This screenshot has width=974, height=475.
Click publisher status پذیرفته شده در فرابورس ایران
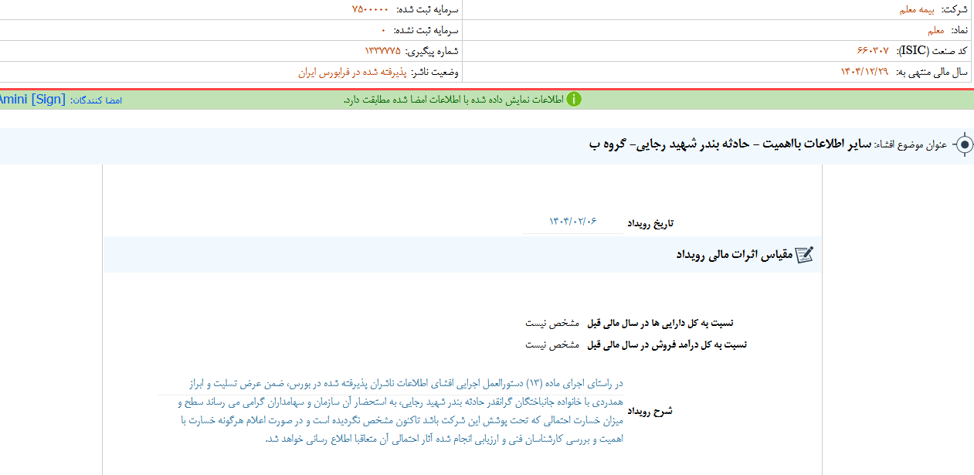[351, 72]
